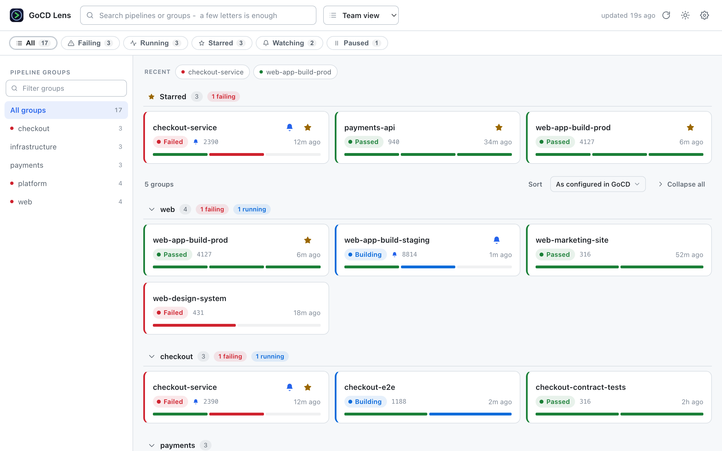
Task: Select the Running filter tab
Action: (x=155, y=43)
